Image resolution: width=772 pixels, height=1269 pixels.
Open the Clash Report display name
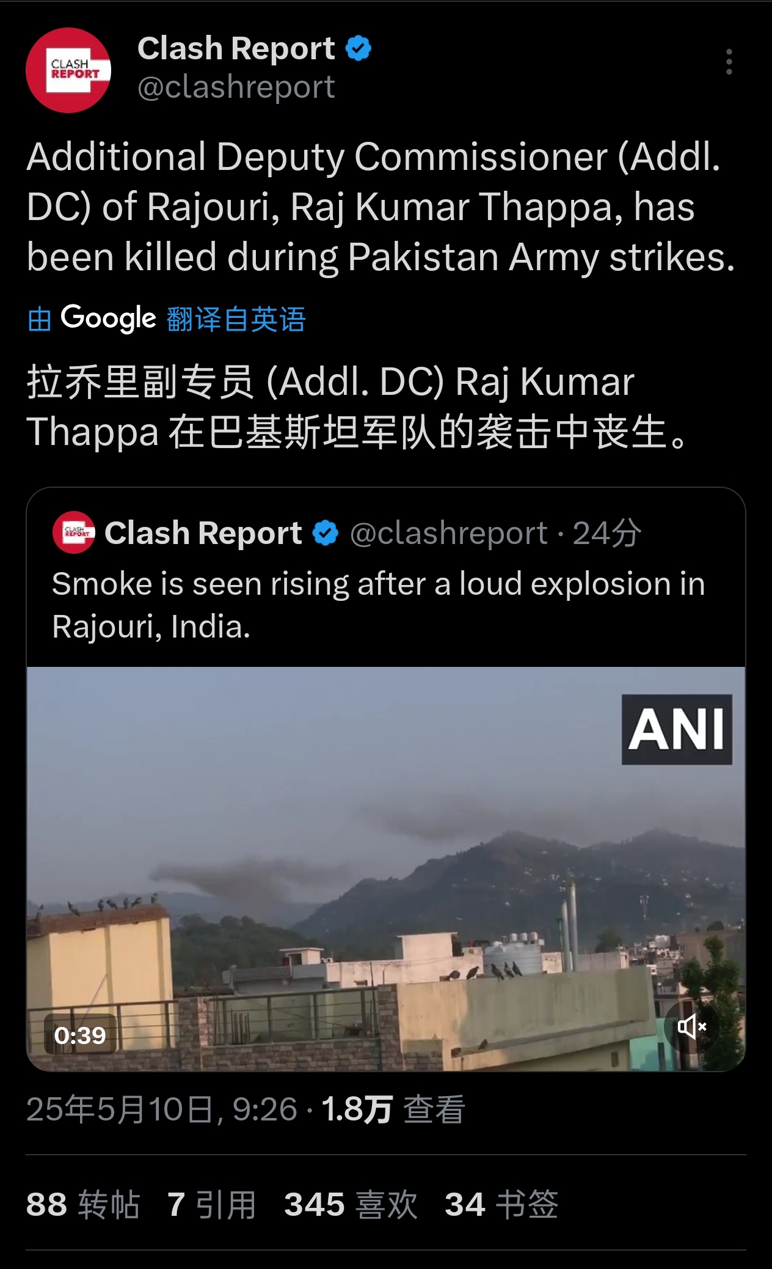(236, 48)
